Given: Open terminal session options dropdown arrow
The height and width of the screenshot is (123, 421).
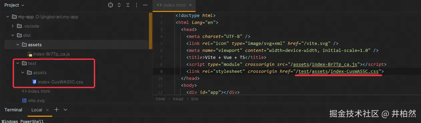Looking at the screenshot, I should (x=65, y=109).
